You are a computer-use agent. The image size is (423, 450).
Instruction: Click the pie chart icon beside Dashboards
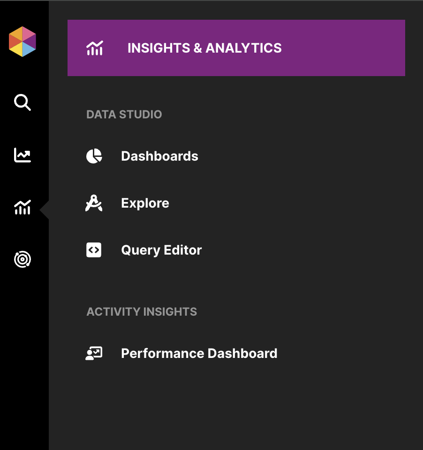point(94,156)
